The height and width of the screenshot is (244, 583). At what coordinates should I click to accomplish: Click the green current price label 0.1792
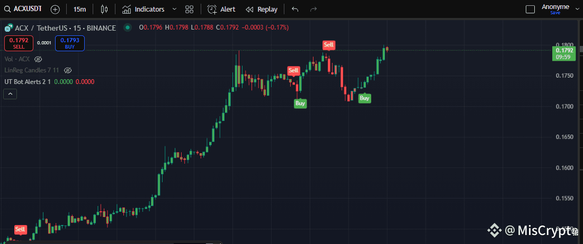564,53
